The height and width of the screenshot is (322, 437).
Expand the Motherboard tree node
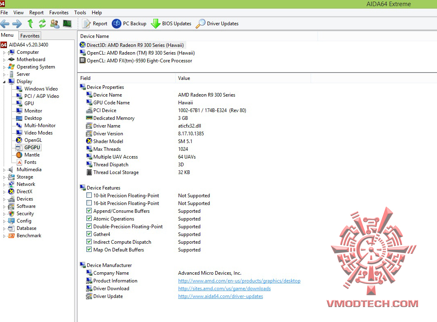[x=4, y=60]
